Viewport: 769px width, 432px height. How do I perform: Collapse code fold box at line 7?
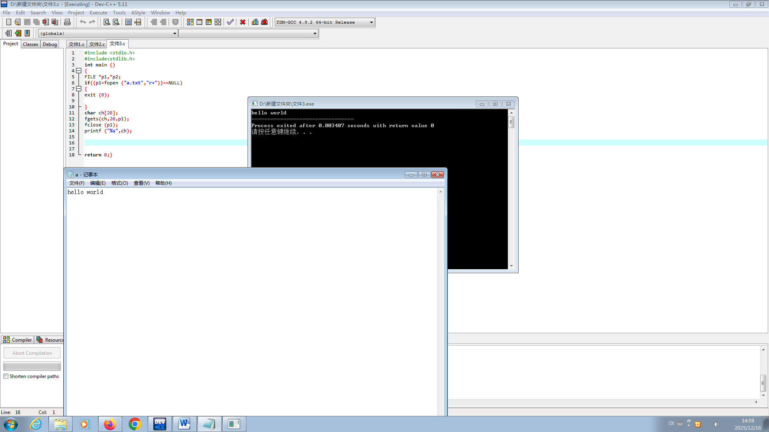[x=79, y=89]
